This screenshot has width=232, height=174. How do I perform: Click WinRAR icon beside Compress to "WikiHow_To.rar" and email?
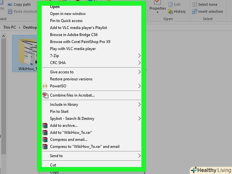tap(45, 147)
